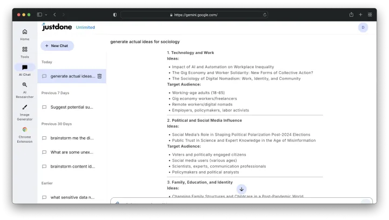The height and width of the screenshot is (220, 389).
Task: Click 'Gig economy workers/freelancers' bullet
Action: click(x=204, y=98)
